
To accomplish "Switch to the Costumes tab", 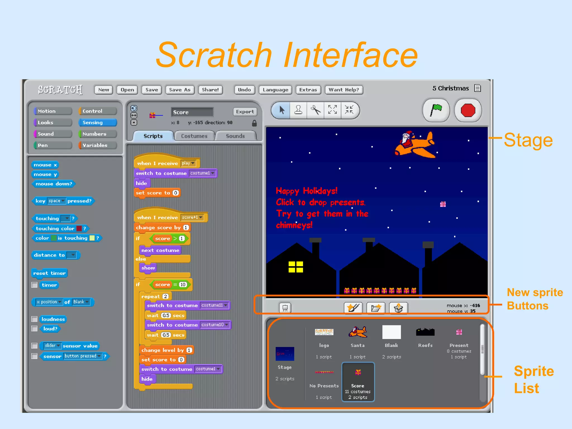I will pyautogui.click(x=194, y=136).
